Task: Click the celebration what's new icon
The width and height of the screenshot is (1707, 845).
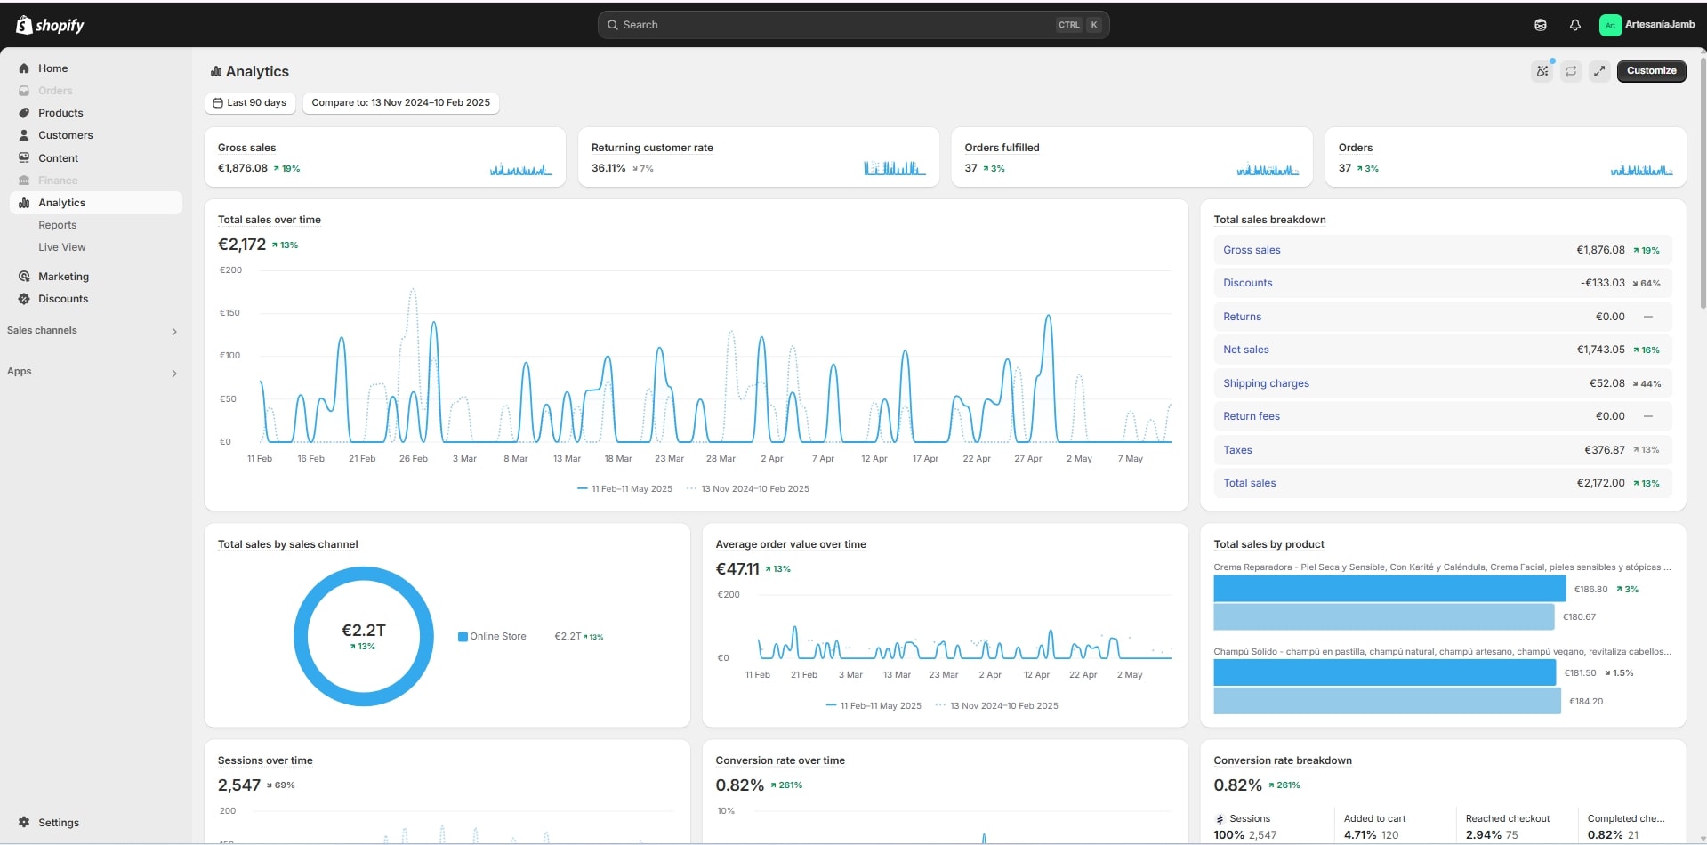Action: click(1542, 71)
